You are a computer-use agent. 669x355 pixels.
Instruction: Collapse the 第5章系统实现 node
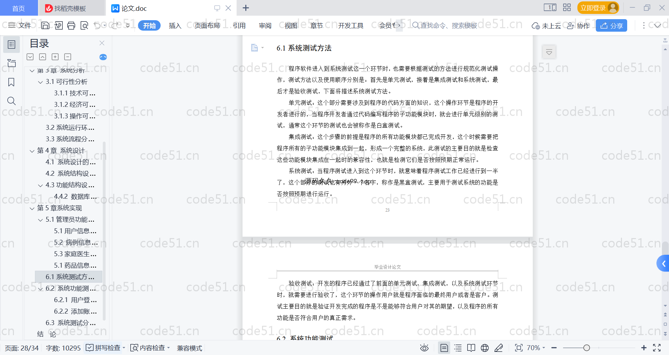click(32, 208)
